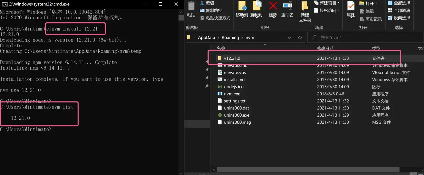This screenshot has width=424, height=175.
Task: Click the cmd.exe title bar icon
Action: (x=4, y=4)
